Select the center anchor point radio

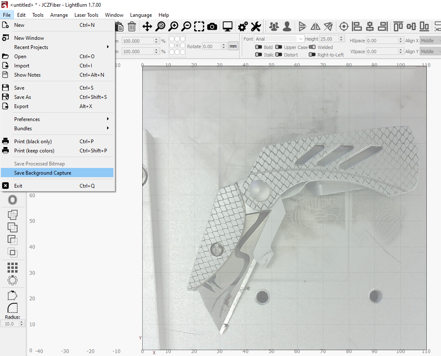coord(177,45)
